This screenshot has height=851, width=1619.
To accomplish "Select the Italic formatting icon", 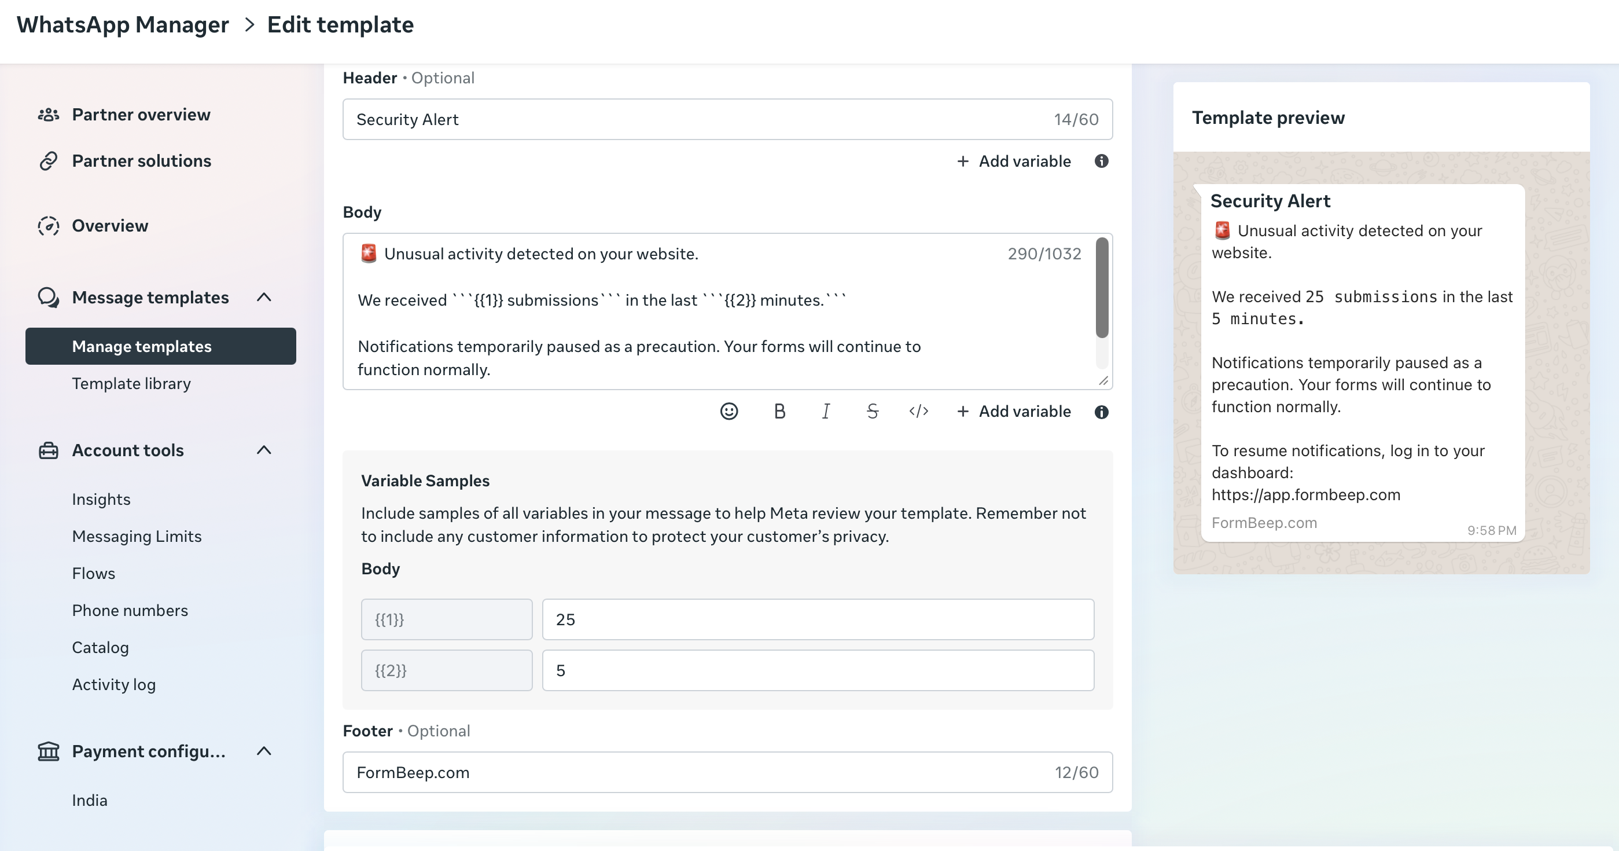I will 825,412.
